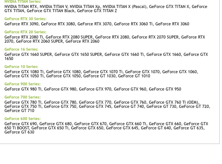Click the GeForce 900 Series heading
The width and height of the screenshot is (222, 164).
click(22, 84)
